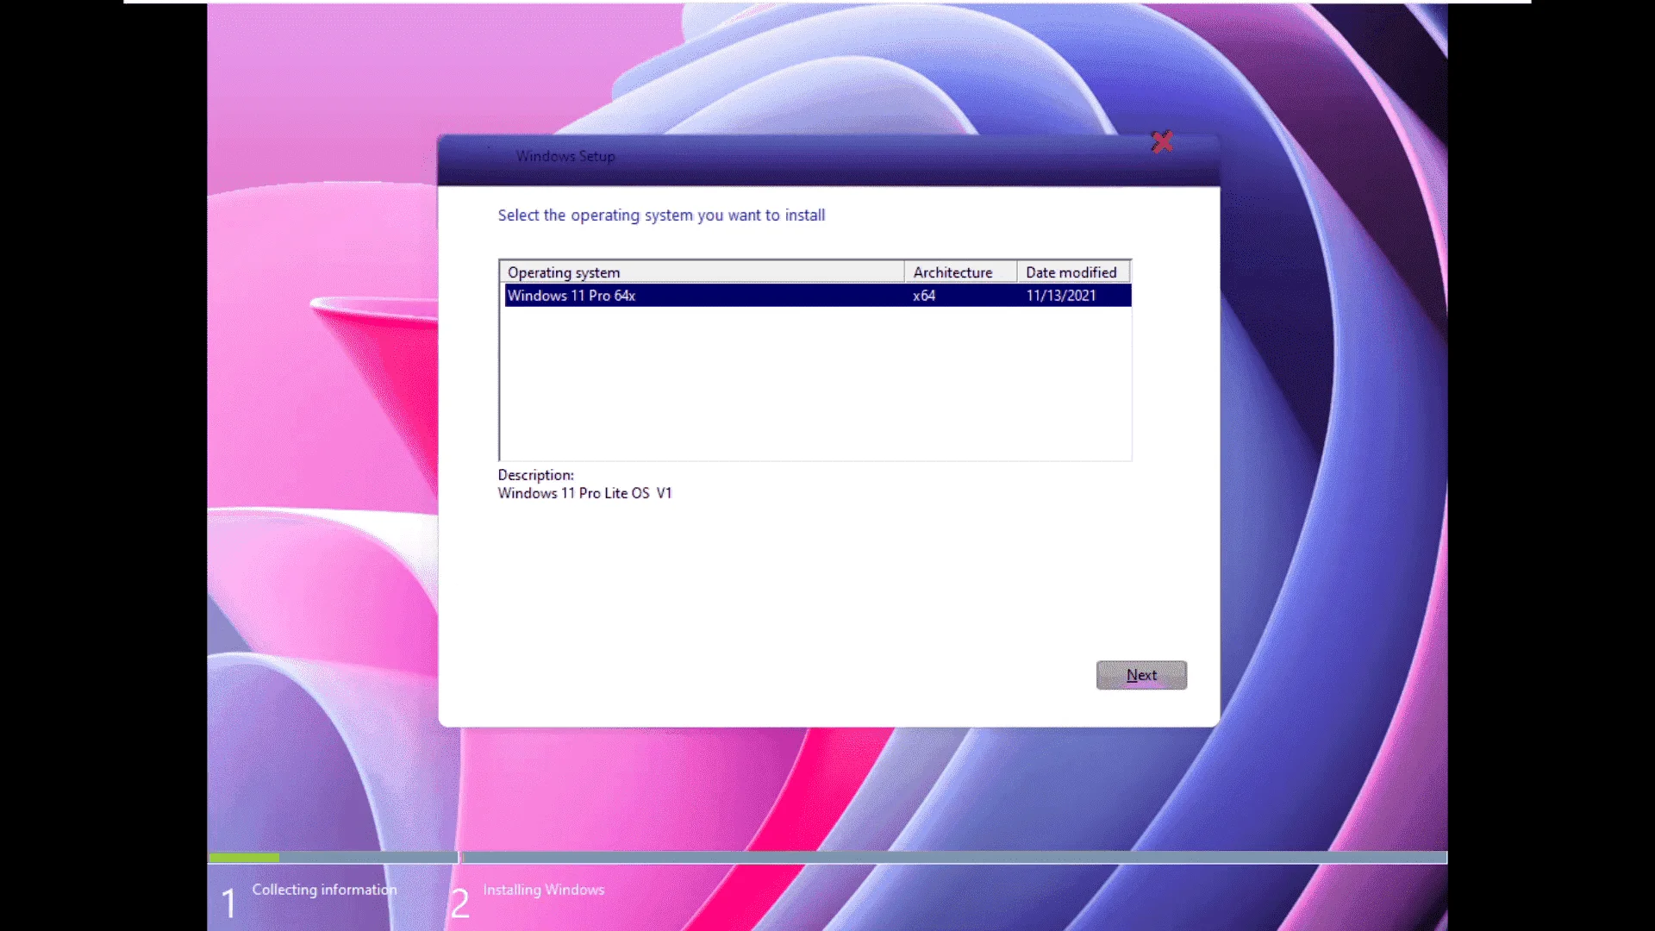Click the Windows 11 Pro Lite OS V1 description
Screen dimensions: 1655x931
(x=584, y=493)
